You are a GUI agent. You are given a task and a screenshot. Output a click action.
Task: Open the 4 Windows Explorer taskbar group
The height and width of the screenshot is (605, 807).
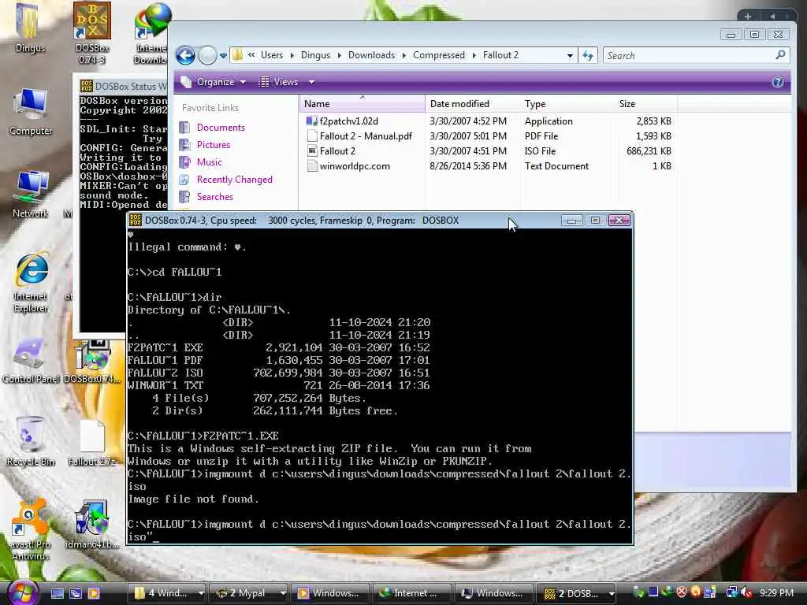(167, 593)
